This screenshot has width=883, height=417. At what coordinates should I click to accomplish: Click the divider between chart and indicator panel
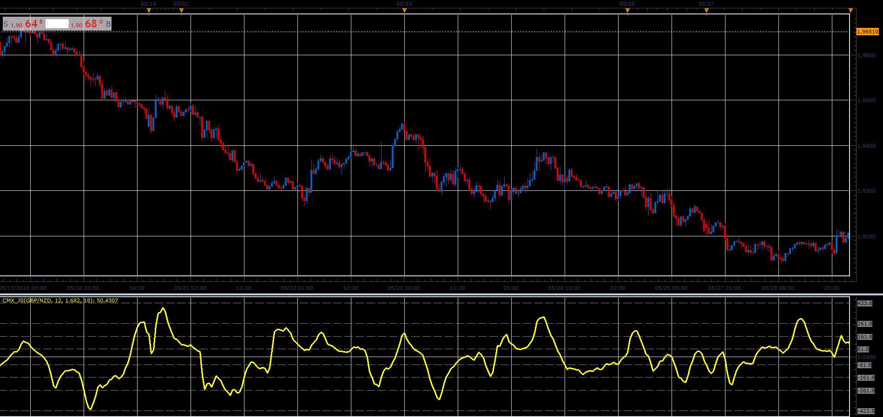pos(441,294)
